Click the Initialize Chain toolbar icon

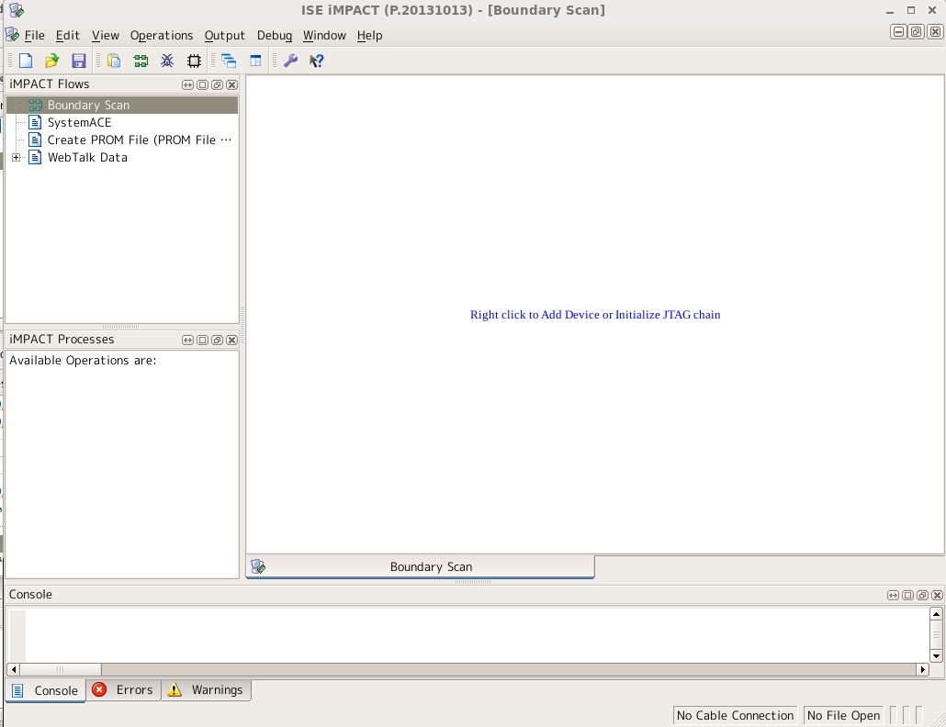click(141, 62)
